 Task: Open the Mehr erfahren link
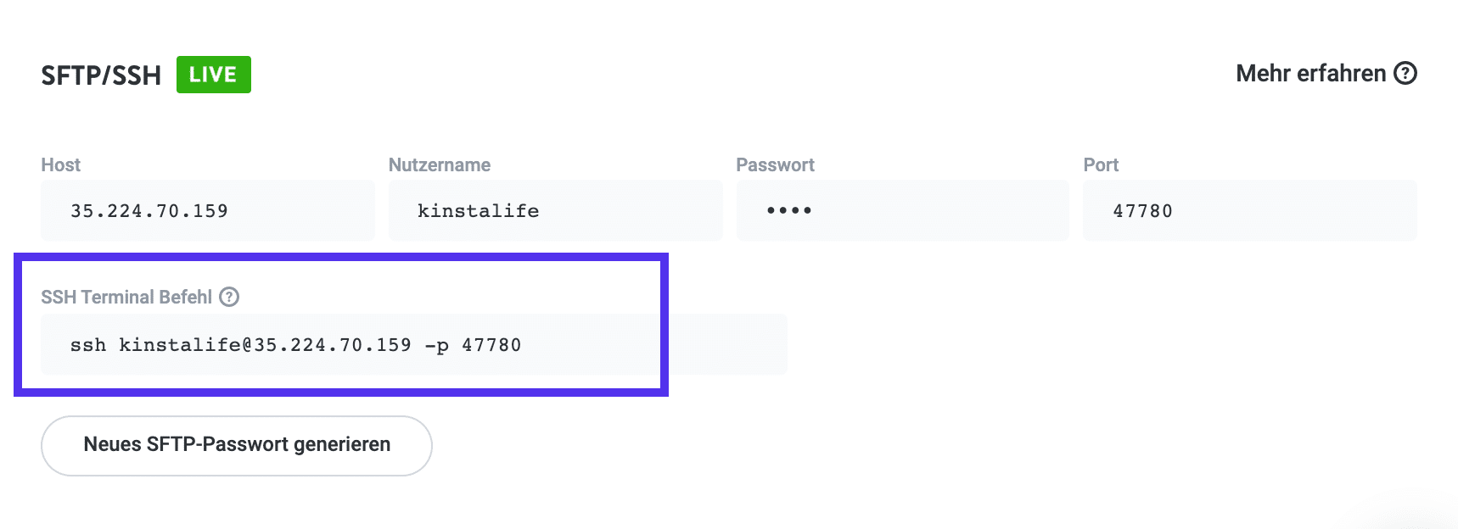(1310, 74)
